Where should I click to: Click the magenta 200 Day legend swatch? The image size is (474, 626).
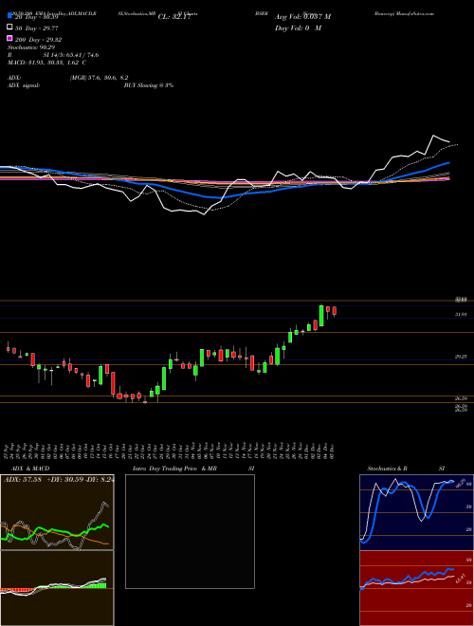tap(9, 38)
